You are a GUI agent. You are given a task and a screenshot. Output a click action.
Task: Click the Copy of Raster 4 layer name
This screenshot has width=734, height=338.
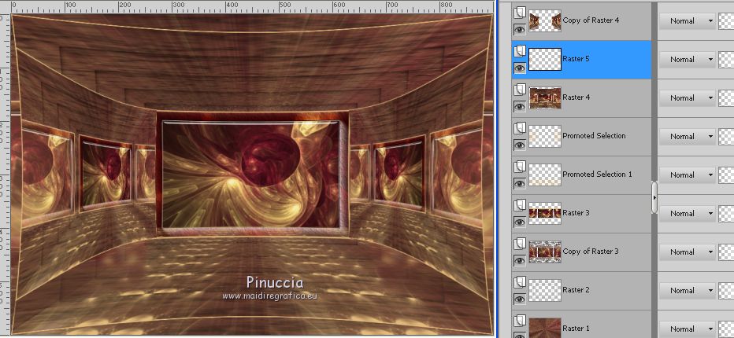591,20
